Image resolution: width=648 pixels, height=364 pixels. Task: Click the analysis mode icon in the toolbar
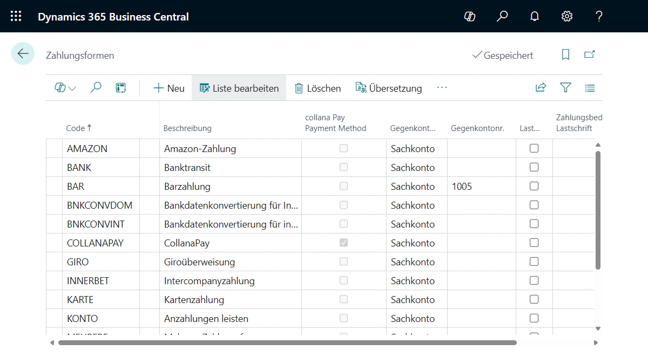(x=121, y=87)
